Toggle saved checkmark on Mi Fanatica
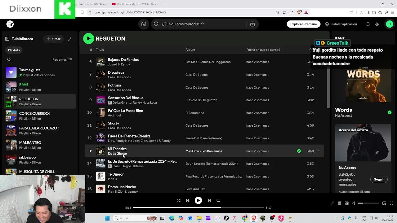 tap(299, 151)
